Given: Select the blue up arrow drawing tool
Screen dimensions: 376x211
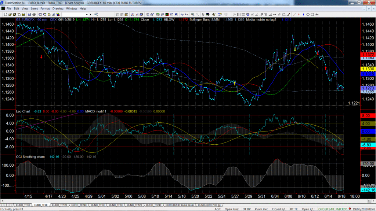Looking at the screenshot, I should pos(303,14).
